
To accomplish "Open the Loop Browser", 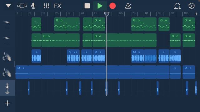I will 177,6.
